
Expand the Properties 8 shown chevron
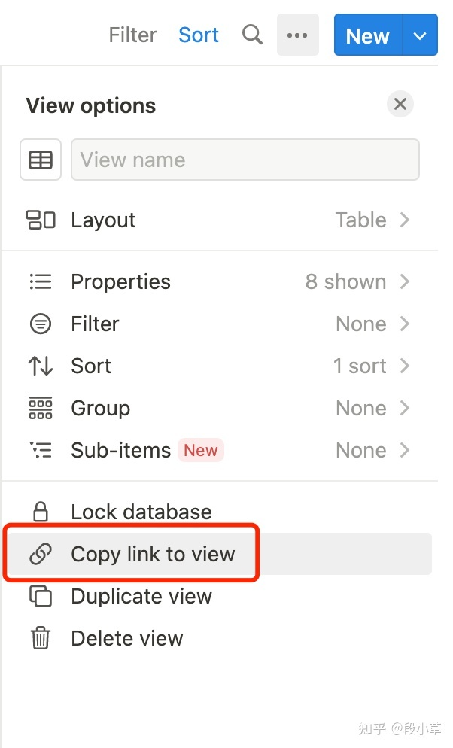coord(405,281)
